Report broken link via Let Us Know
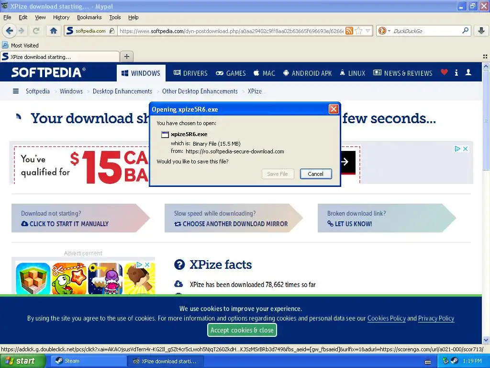490x368 pixels. tap(349, 224)
